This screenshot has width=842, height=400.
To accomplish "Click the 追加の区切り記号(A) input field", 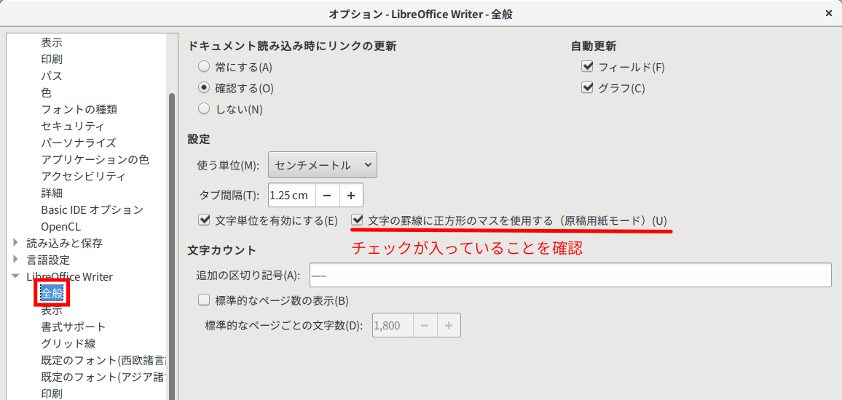I will (x=571, y=276).
